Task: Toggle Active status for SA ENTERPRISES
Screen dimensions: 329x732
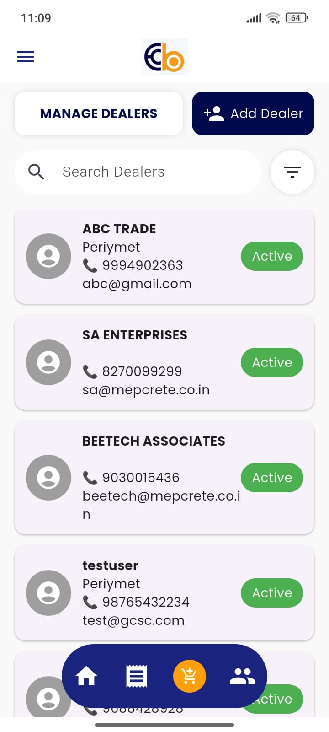Action: coord(272,362)
